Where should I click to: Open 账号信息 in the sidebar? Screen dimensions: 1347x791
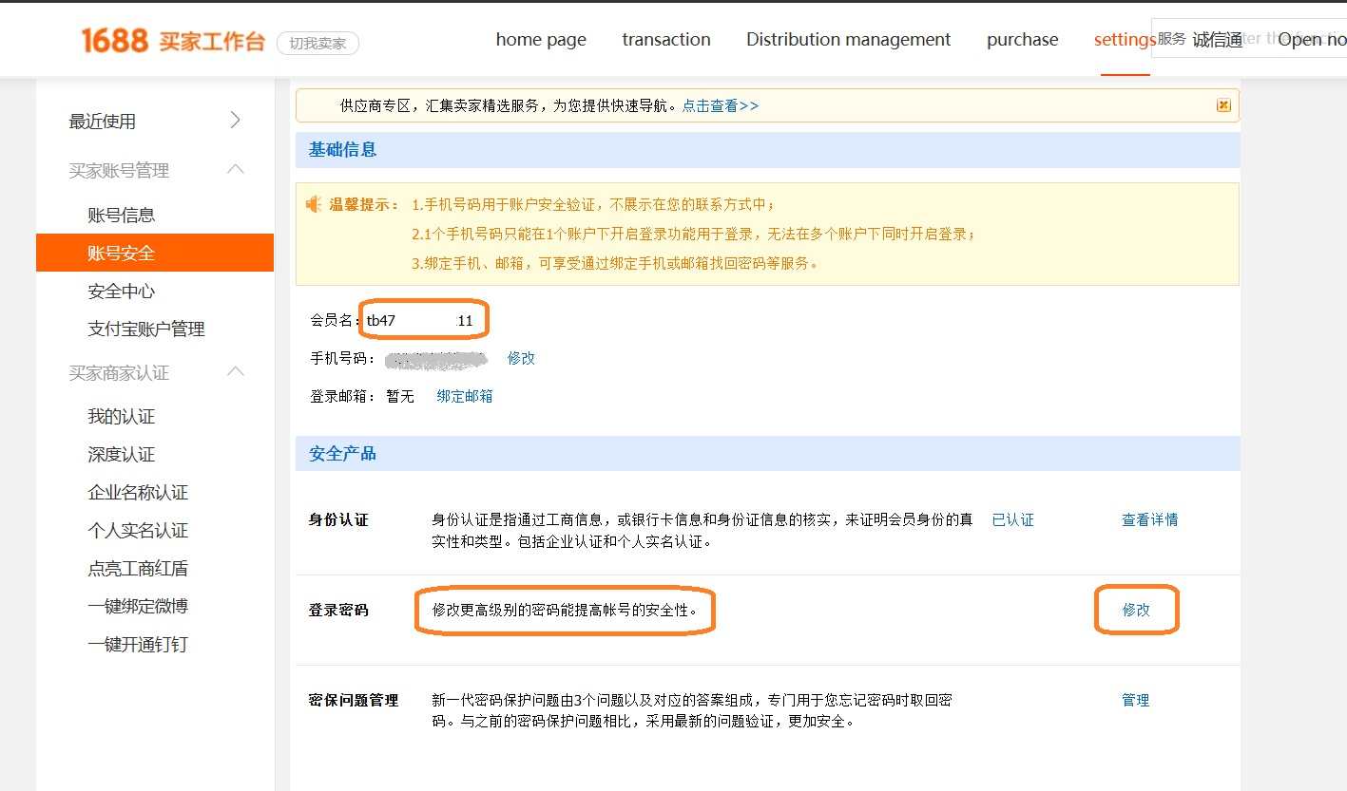(121, 215)
